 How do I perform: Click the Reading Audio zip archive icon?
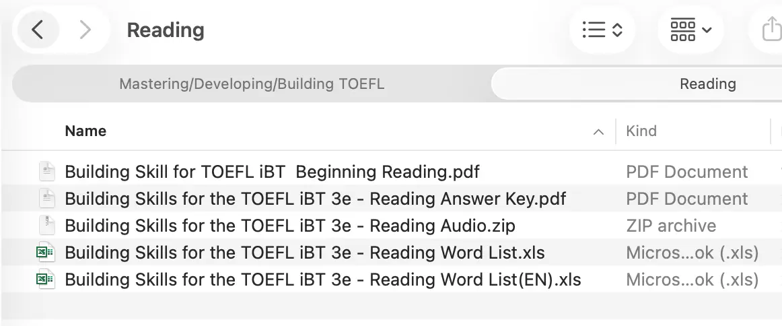46,225
